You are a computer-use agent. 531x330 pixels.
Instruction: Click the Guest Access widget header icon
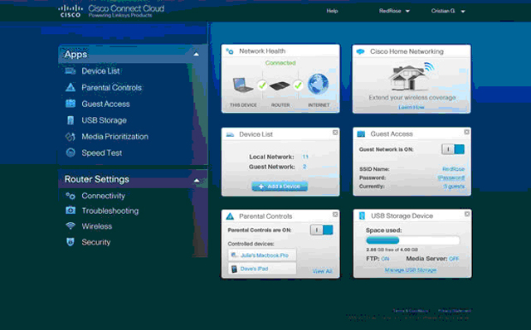pyautogui.click(x=361, y=134)
